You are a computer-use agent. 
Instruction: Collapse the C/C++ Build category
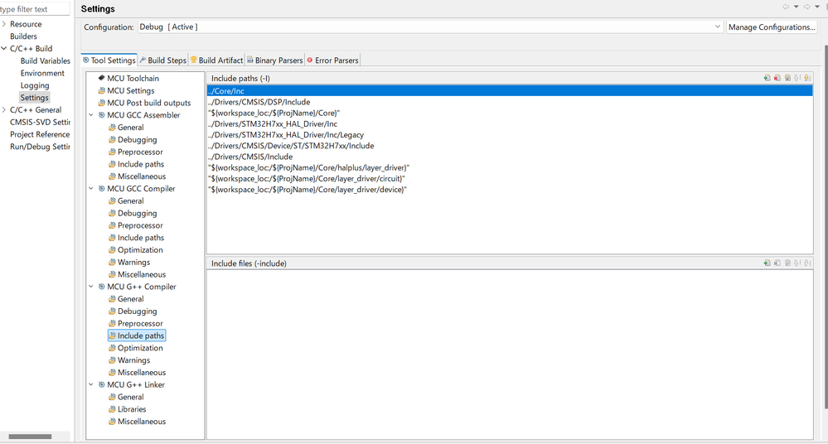pyautogui.click(x=4, y=49)
